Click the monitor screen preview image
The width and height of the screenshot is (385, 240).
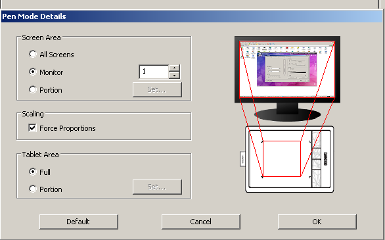(287, 69)
